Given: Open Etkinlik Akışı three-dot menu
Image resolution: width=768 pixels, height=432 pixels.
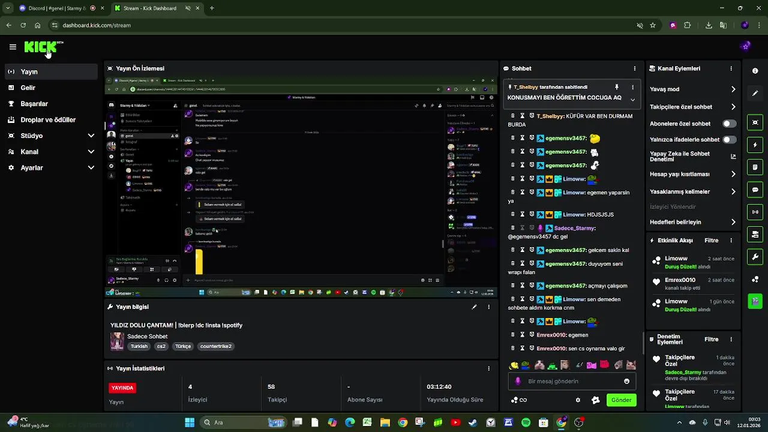Looking at the screenshot, I should (731, 240).
